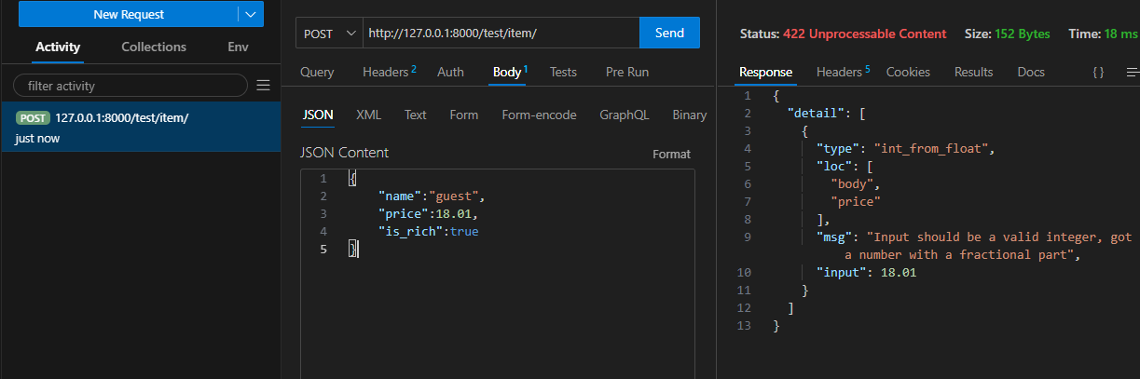Click the "input": 18.01 response line

pos(867,272)
